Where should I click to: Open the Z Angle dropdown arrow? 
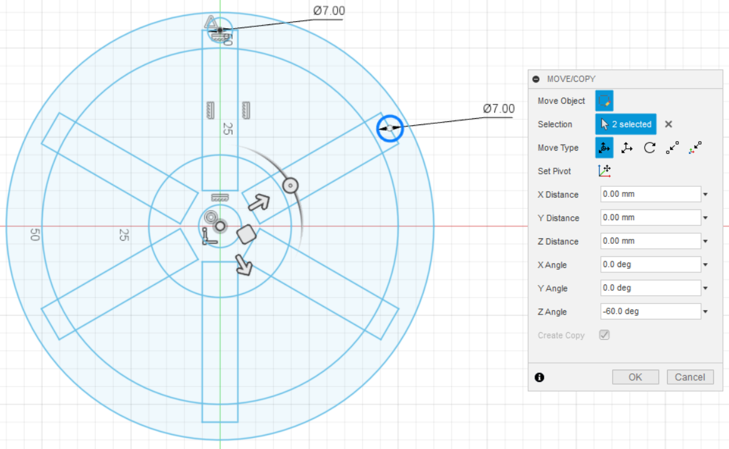[705, 312]
